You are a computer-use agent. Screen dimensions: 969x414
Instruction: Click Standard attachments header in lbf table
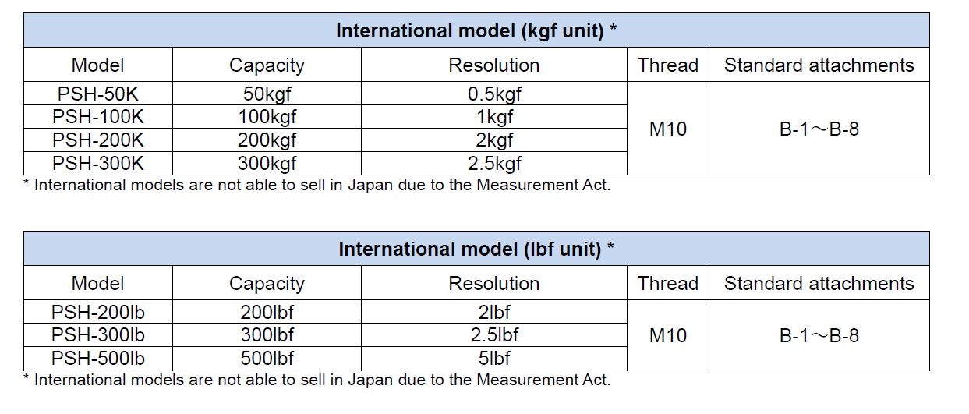(x=819, y=284)
